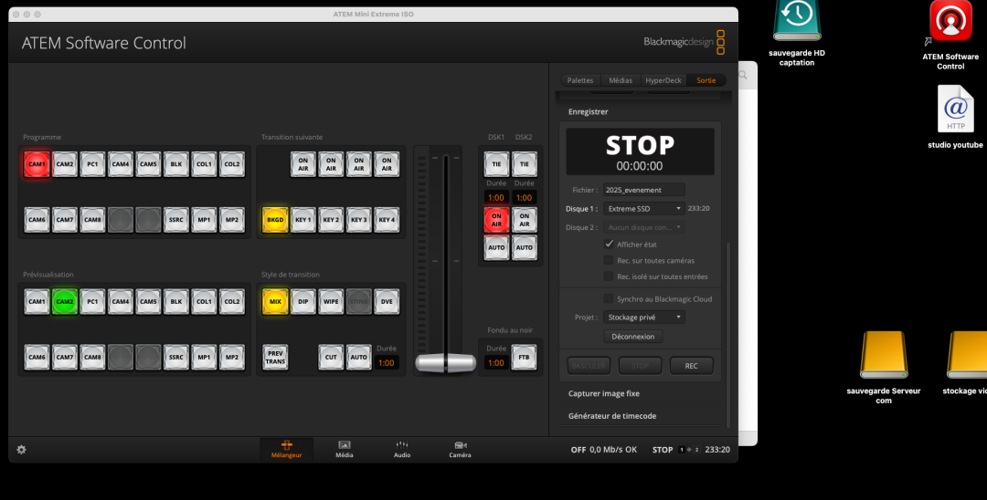Select CAM2 on Prévisualisation bus

(x=65, y=301)
